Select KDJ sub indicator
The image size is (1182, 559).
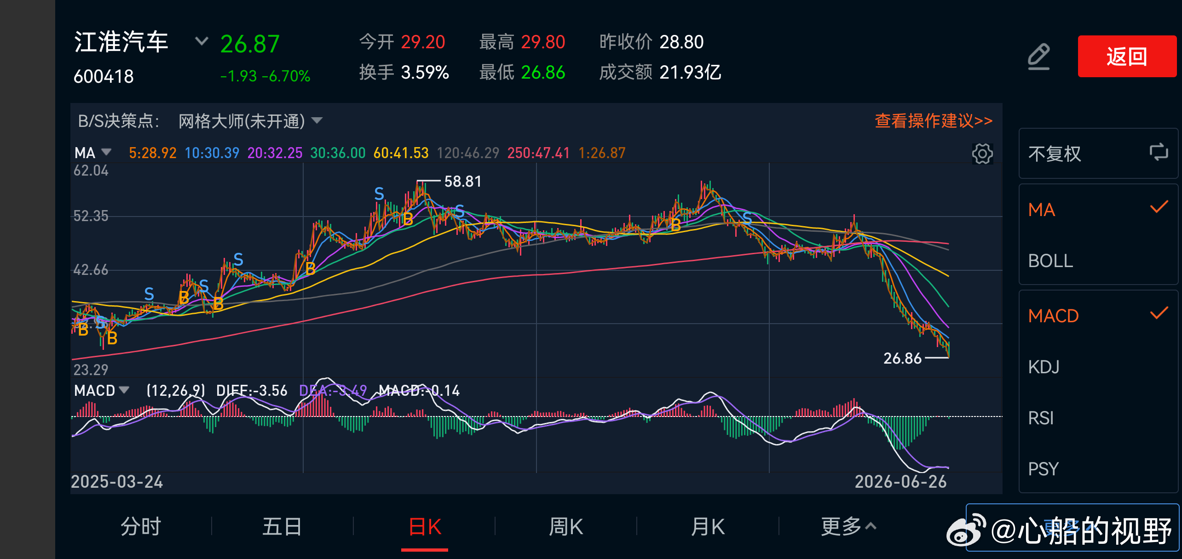(x=1098, y=367)
